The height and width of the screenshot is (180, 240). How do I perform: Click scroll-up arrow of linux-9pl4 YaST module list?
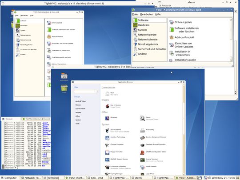(x=231, y=19)
